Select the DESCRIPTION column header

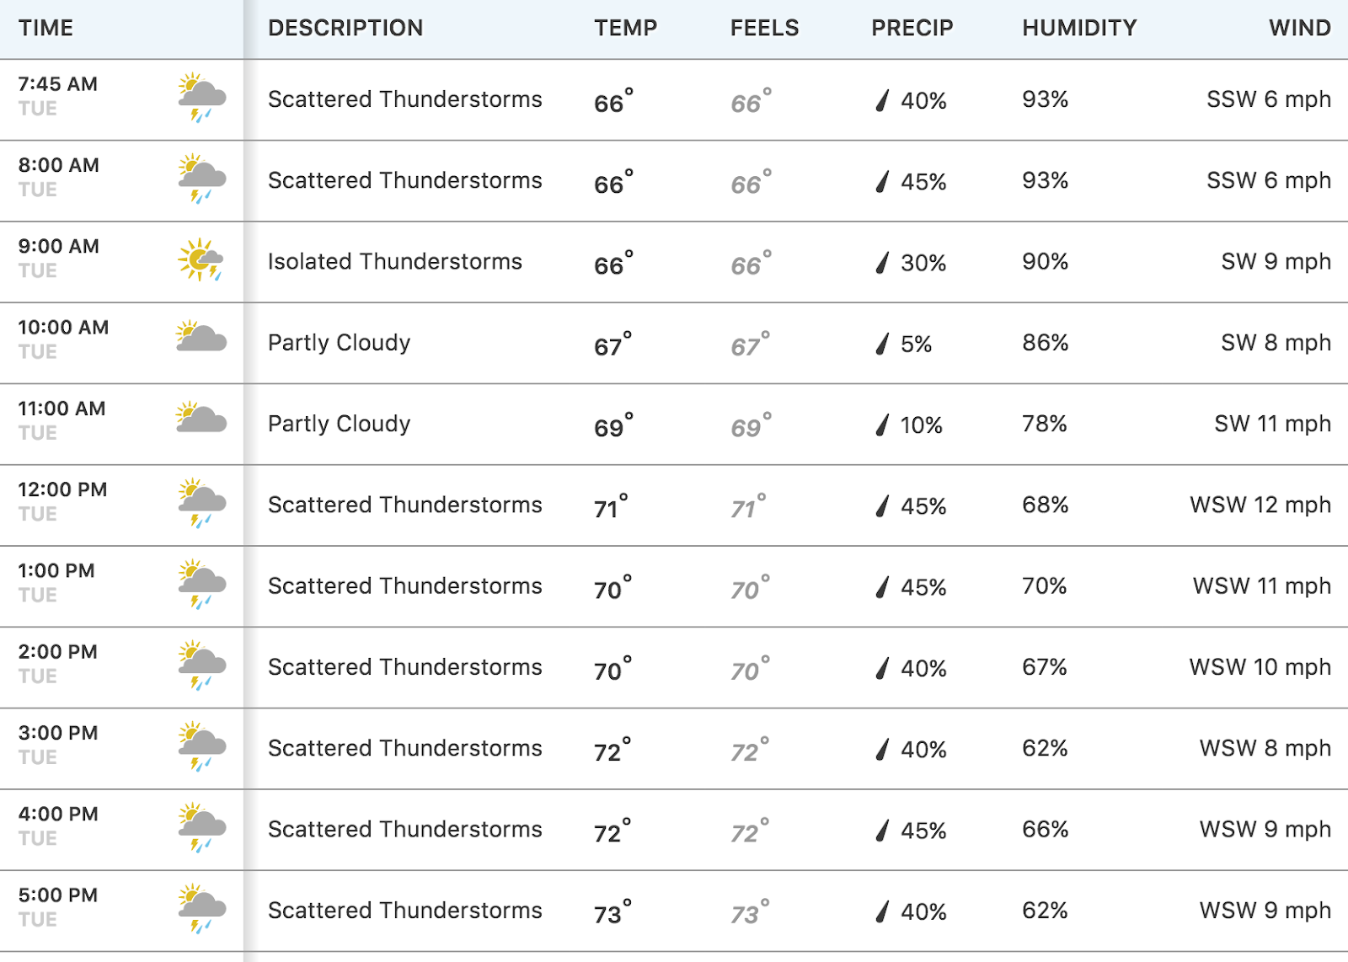pyautogui.click(x=345, y=28)
